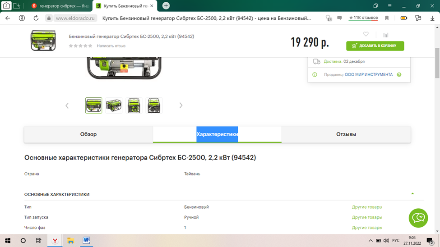
Task: Open the tab counter icon showing 2
Action: [x=6, y=5]
